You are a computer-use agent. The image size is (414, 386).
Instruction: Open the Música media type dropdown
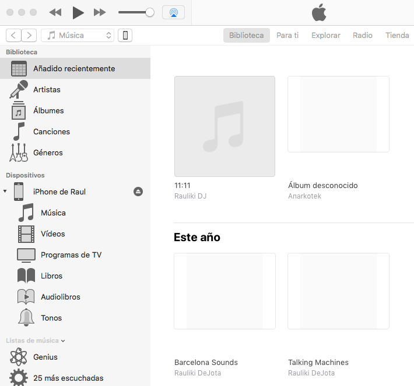click(78, 35)
